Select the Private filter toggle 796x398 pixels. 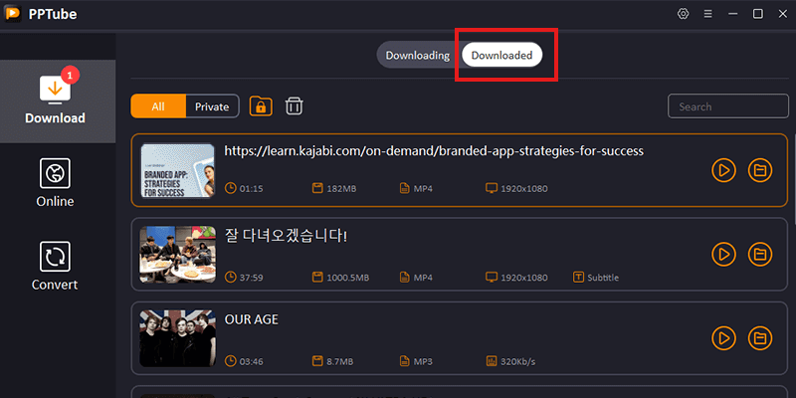(x=212, y=106)
